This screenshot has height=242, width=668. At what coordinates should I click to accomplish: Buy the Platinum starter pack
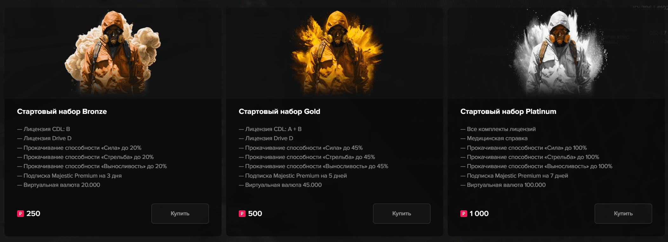coord(623,213)
